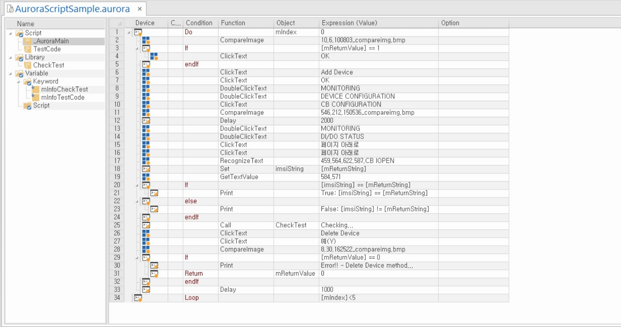This screenshot has width=621, height=327.
Task: Collapse the Keyword folder in tree
Action: (x=19, y=81)
